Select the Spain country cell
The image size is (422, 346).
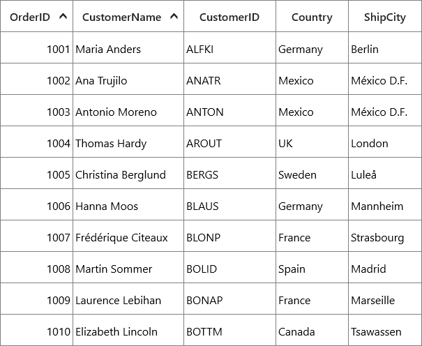pyautogui.click(x=312, y=267)
